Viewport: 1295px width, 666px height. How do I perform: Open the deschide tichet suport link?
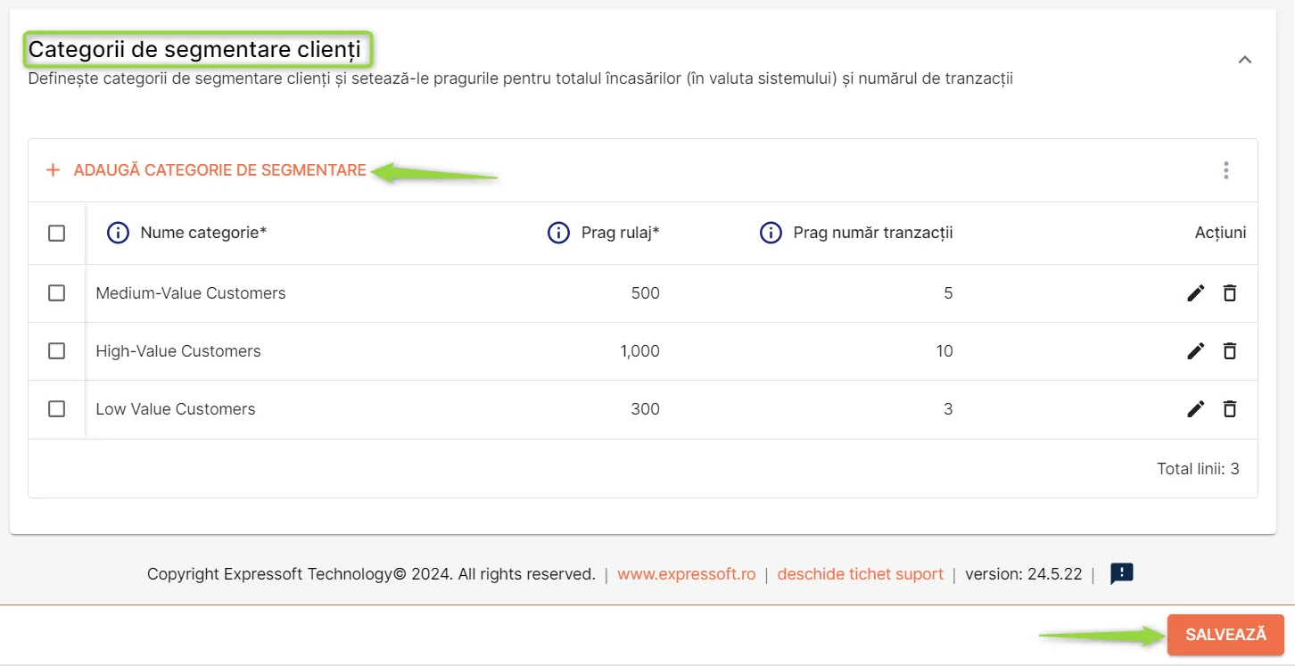(x=860, y=574)
